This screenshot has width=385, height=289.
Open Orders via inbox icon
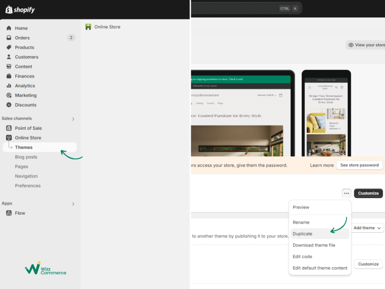(x=9, y=38)
